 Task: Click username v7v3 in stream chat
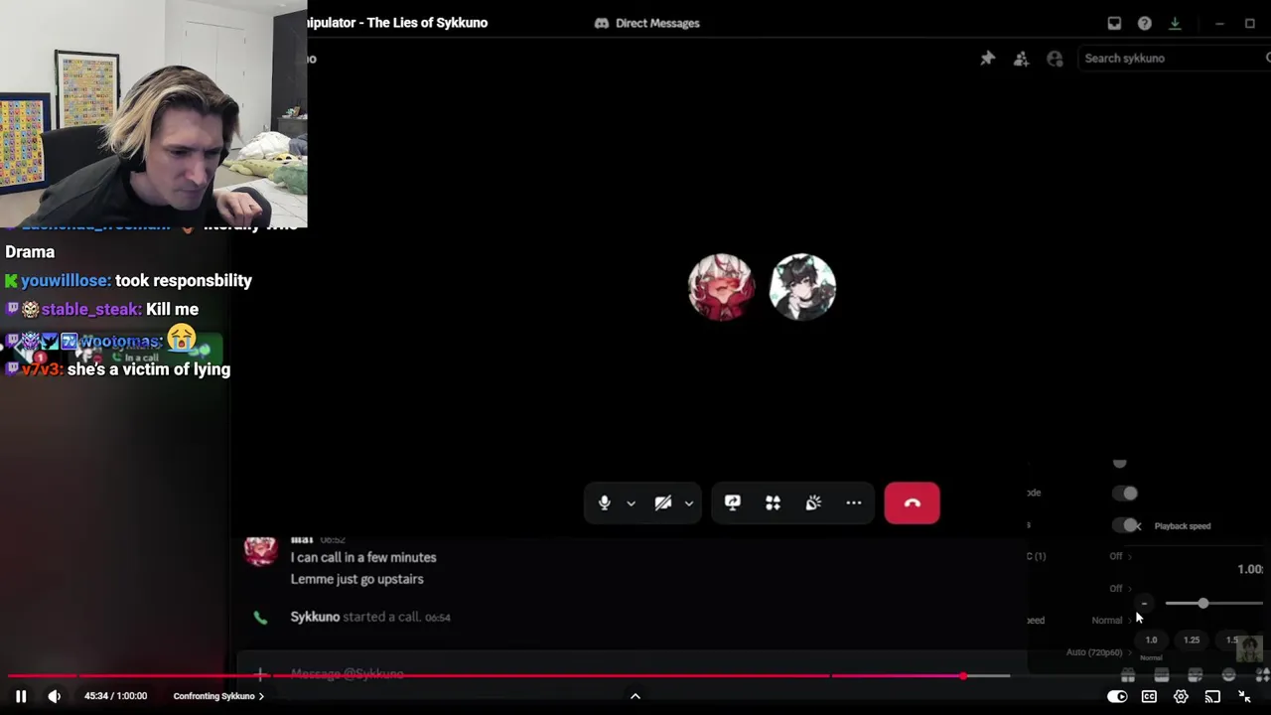[x=42, y=369]
